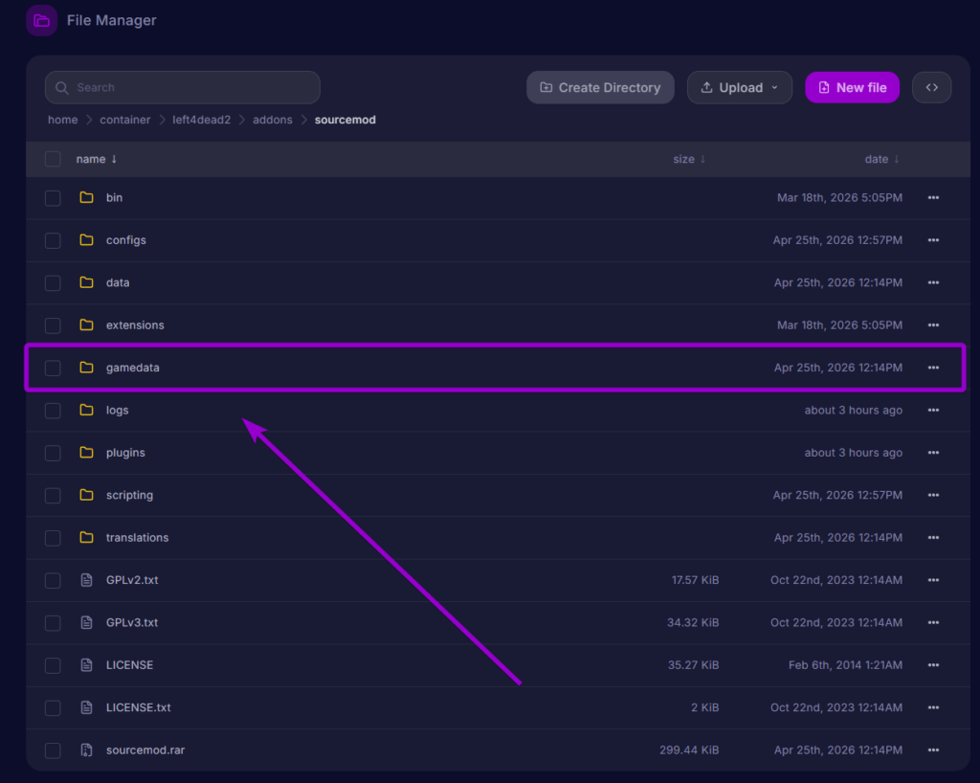Click the New file button
Screen dimensions: 980x783
[852, 86]
